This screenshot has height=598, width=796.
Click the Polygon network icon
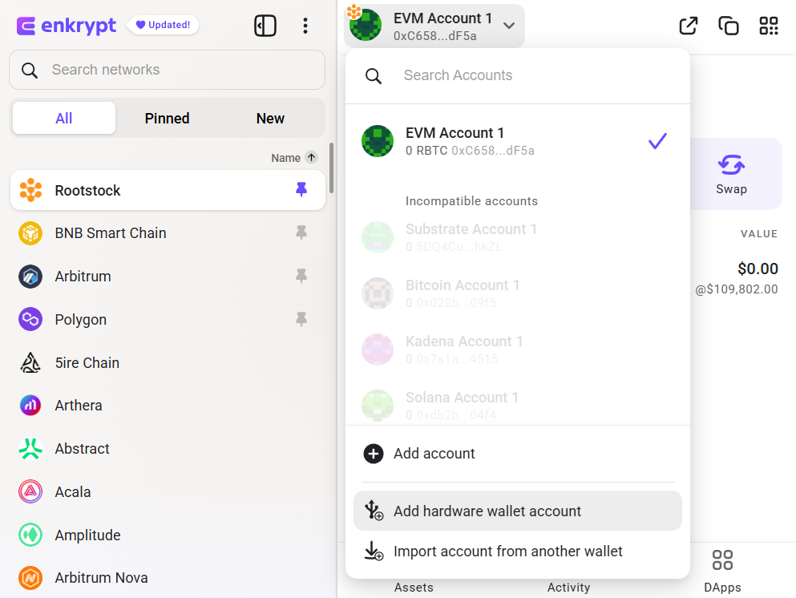(30, 319)
